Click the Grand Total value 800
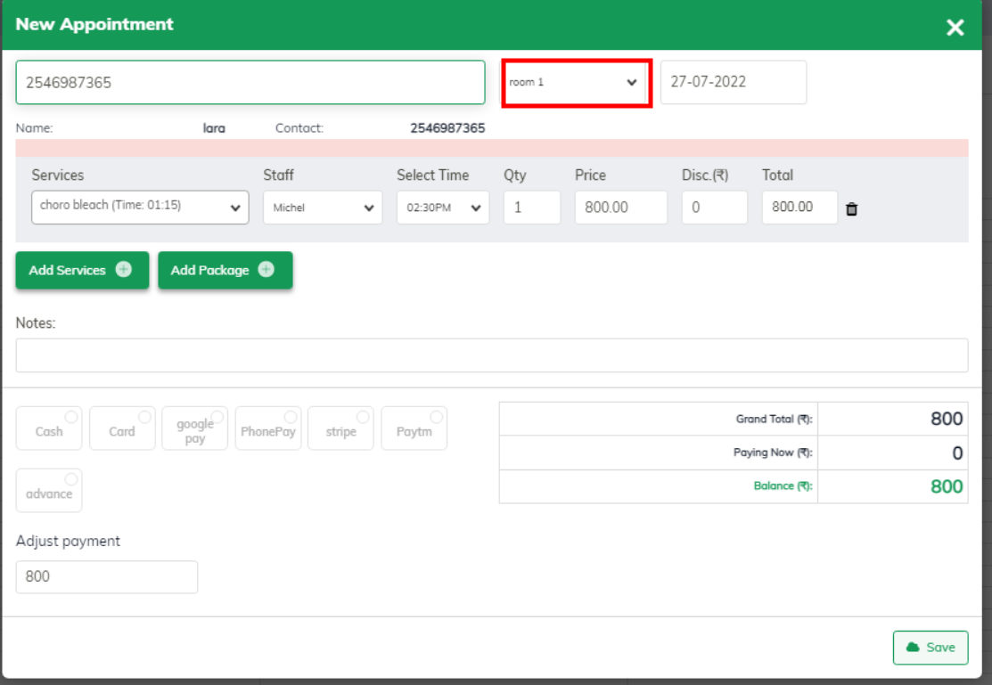 pos(947,419)
